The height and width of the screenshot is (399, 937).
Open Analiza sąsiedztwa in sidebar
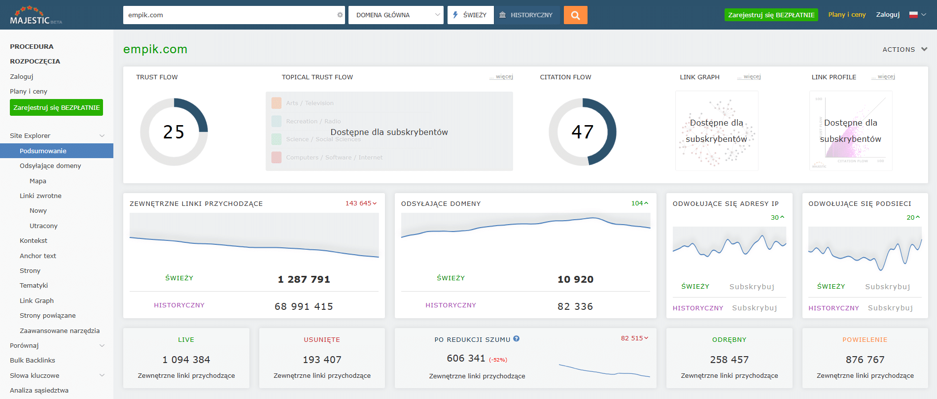point(39,390)
